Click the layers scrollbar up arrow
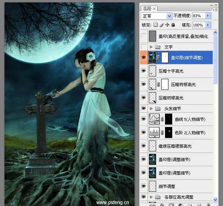223x206 pixels. 215,33
